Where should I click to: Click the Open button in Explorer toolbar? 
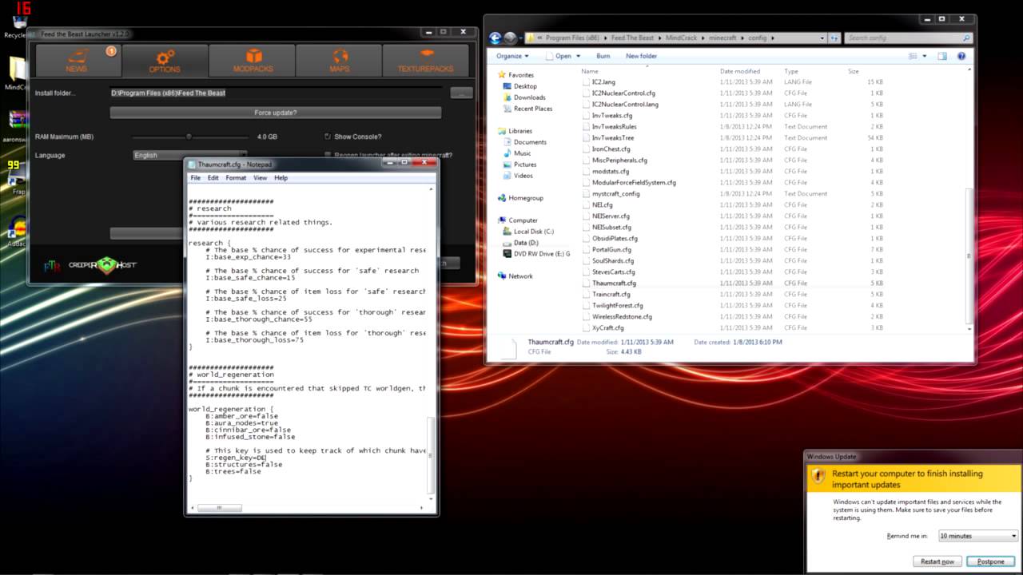(x=561, y=56)
